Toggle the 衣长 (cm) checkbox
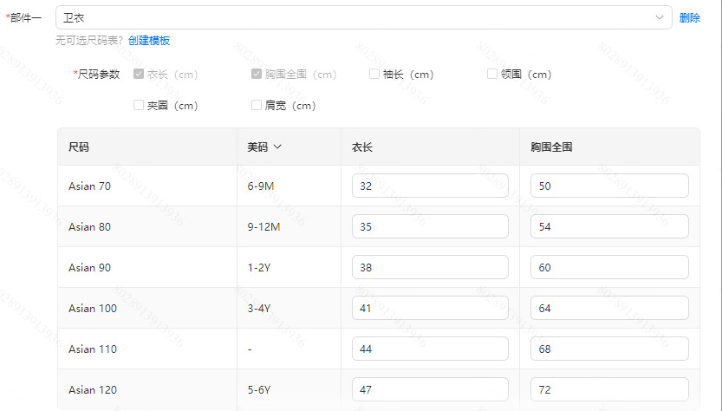The height and width of the screenshot is (411, 722). point(139,74)
